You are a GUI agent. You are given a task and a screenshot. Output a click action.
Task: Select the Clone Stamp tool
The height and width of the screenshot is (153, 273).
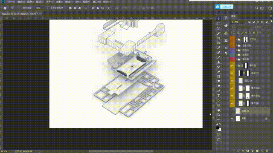pyautogui.click(x=219, y=62)
